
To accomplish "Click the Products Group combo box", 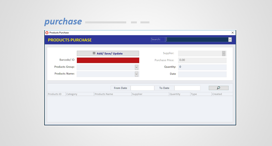I will (108, 67).
